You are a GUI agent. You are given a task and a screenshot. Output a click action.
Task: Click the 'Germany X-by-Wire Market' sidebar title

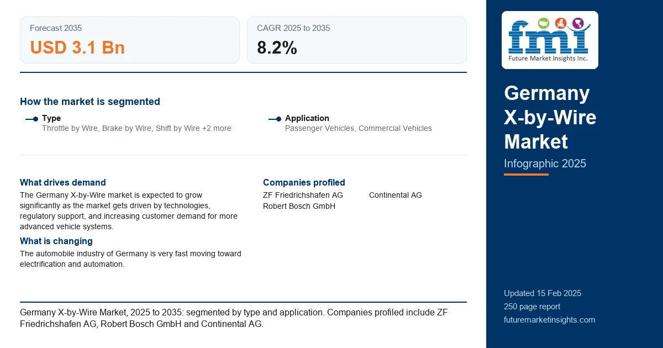550,118
